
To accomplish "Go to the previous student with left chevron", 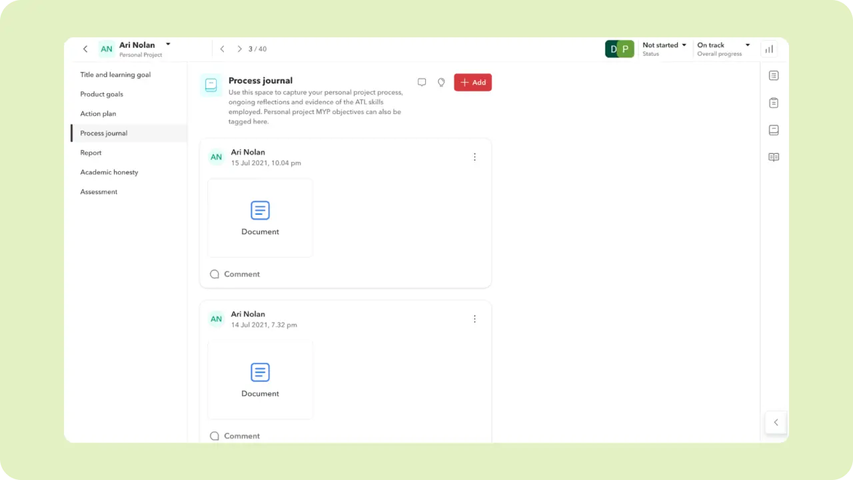I will pos(222,49).
